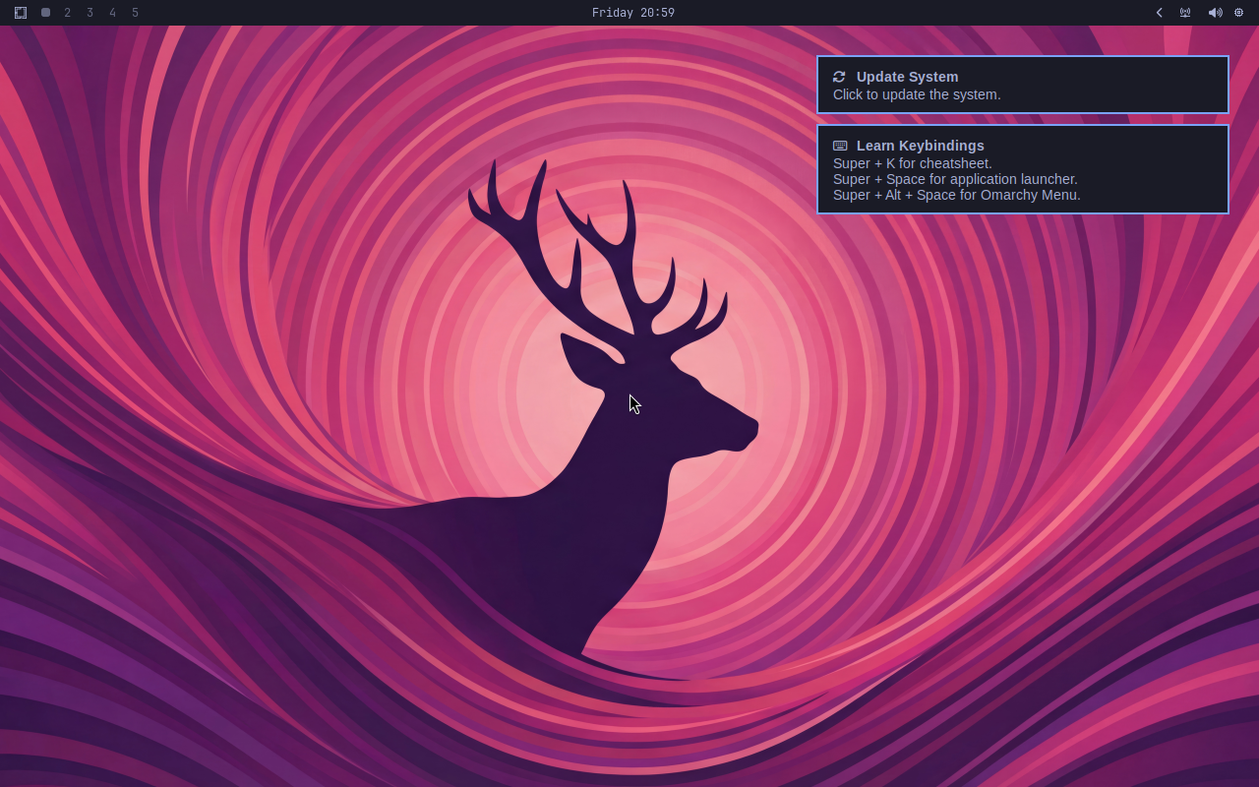The height and width of the screenshot is (787, 1259).
Task: Click the active workspace indicator dot
Action: [x=44, y=13]
